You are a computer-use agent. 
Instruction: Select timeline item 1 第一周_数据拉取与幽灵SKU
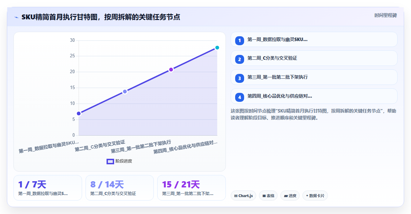(x=314, y=40)
